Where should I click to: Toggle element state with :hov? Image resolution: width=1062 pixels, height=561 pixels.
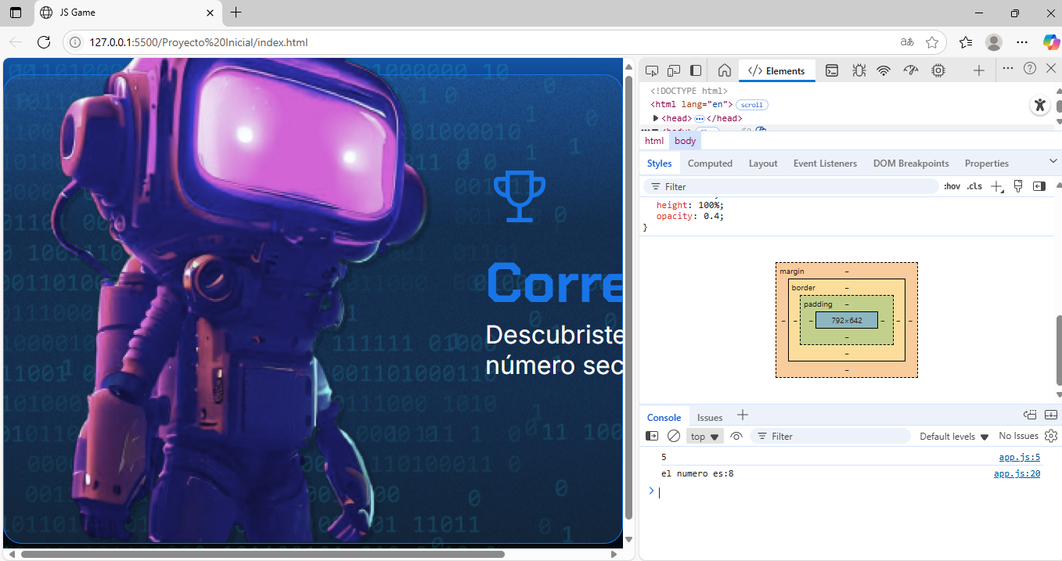click(952, 186)
